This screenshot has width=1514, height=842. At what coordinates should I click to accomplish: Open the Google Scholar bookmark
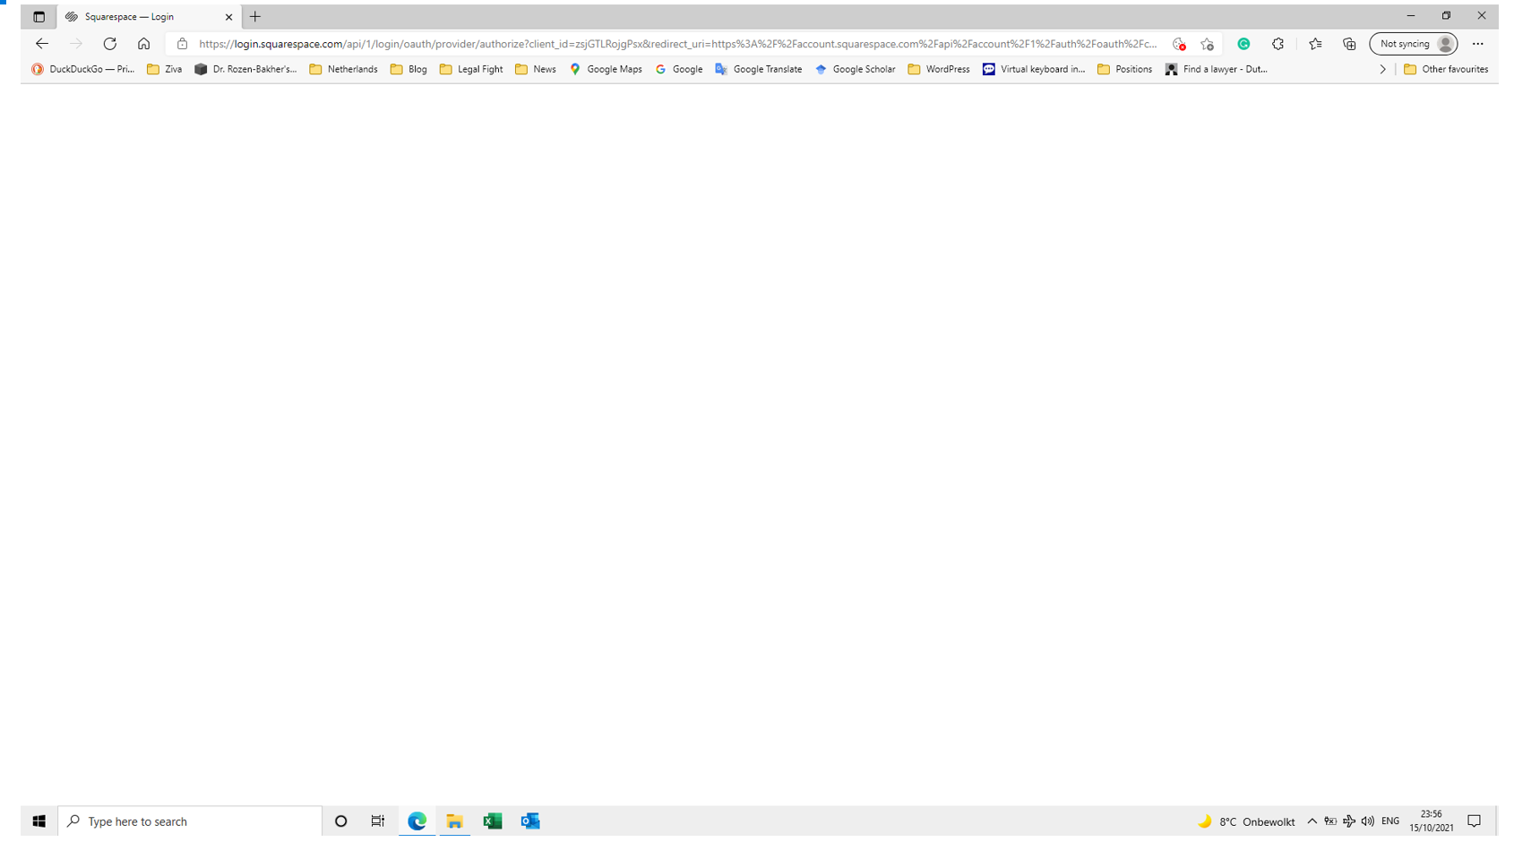856,69
